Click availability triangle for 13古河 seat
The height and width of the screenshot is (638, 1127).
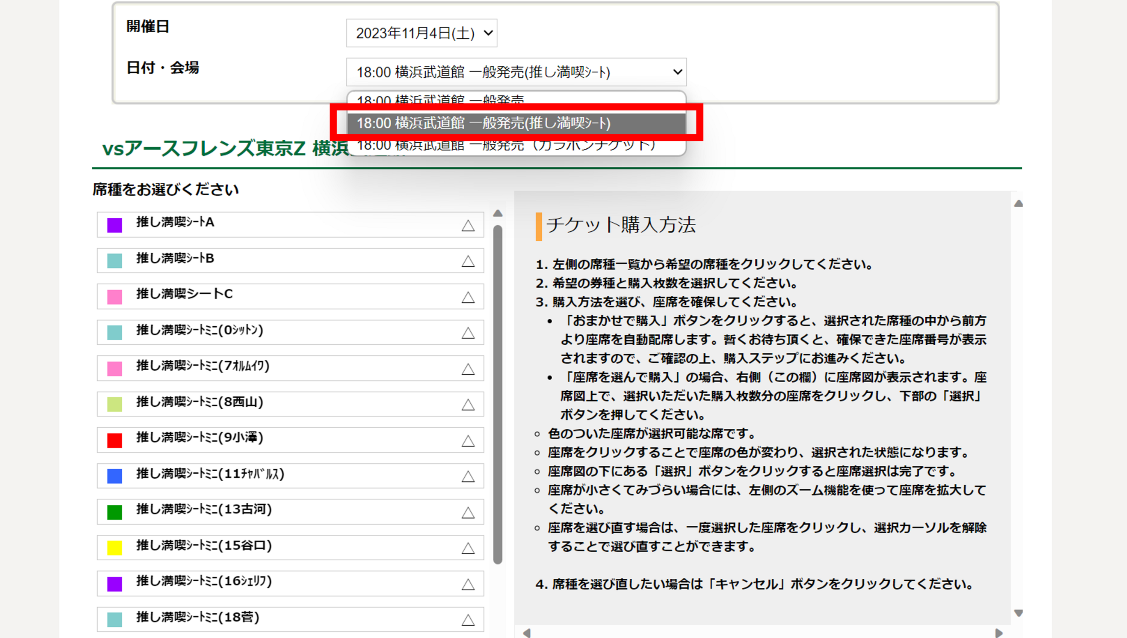click(468, 512)
